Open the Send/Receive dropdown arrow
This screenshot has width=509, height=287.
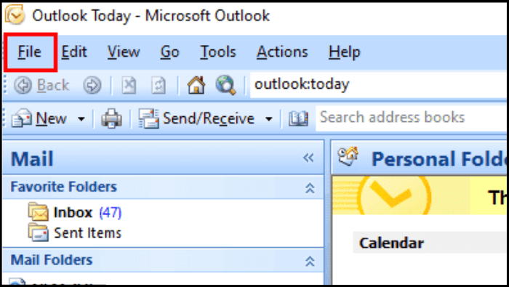pyautogui.click(x=269, y=119)
